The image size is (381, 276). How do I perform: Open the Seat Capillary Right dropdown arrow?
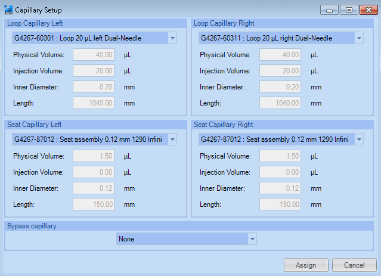(x=359, y=139)
